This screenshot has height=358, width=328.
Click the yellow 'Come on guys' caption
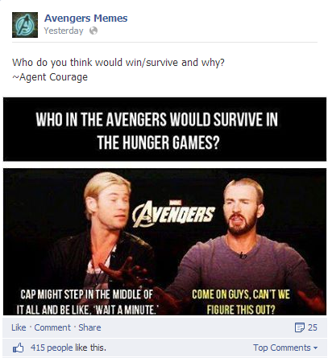tap(241, 302)
